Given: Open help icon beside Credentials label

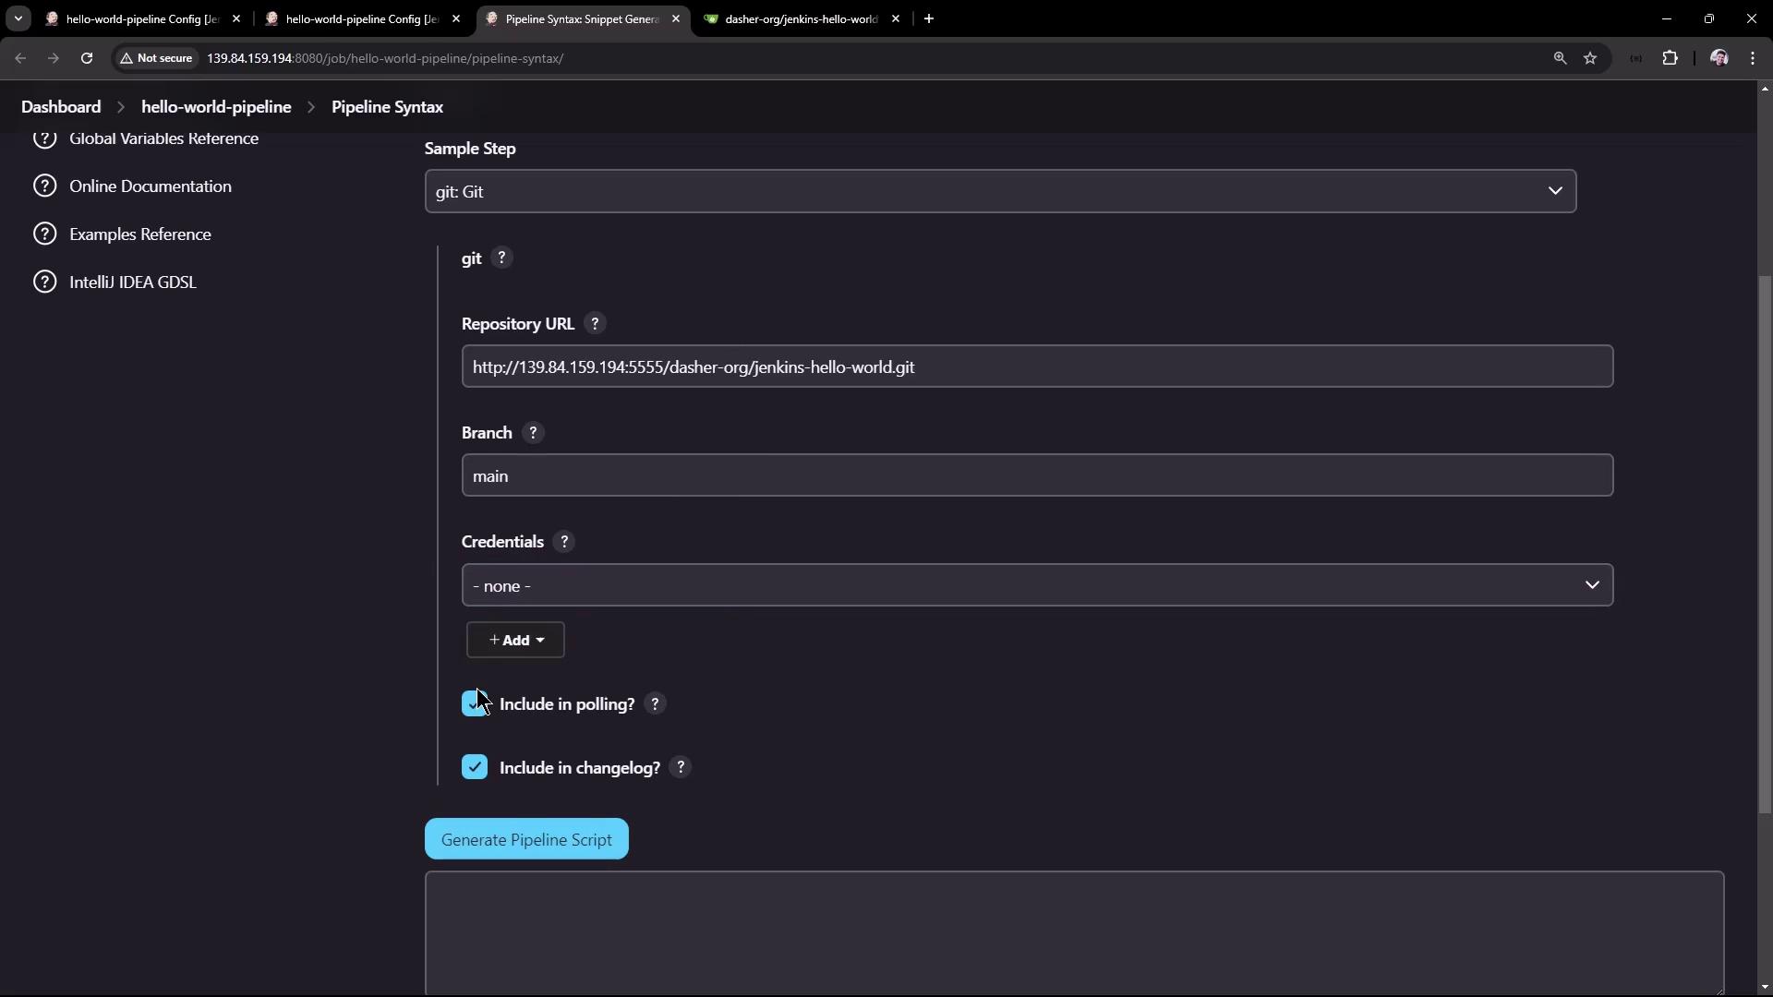Looking at the screenshot, I should coord(564,542).
